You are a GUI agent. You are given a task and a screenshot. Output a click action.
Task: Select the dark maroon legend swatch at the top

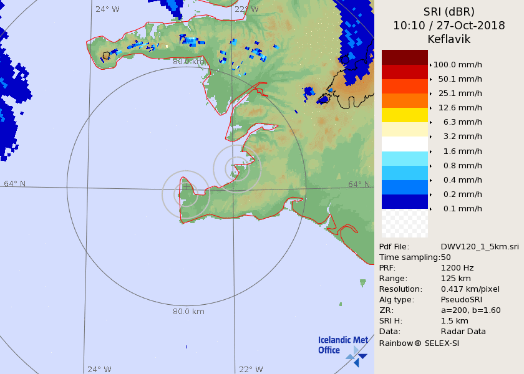click(x=405, y=57)
